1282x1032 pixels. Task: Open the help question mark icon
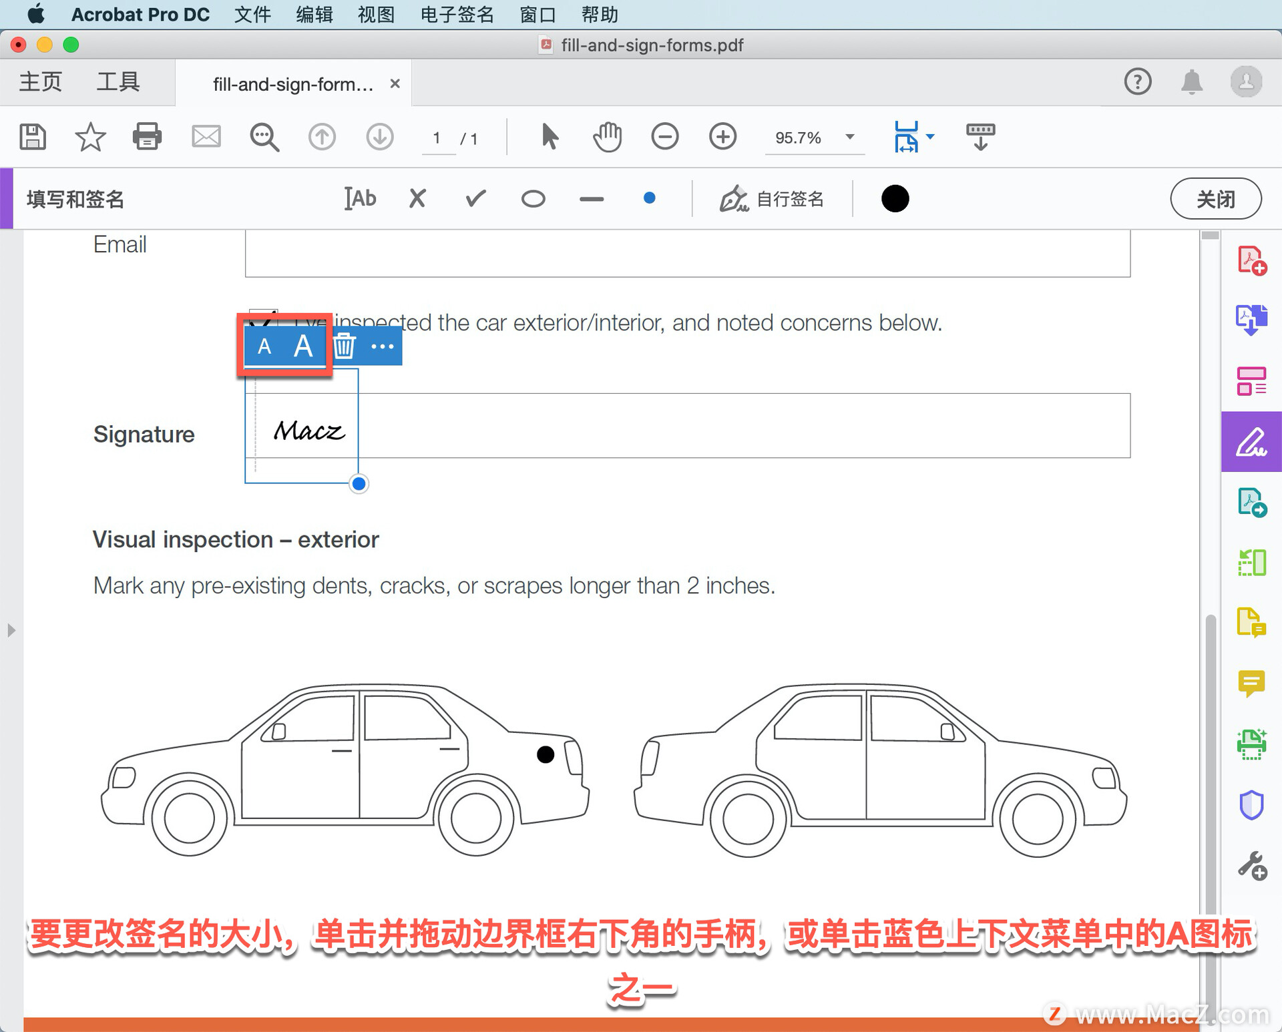point(1138,81)
